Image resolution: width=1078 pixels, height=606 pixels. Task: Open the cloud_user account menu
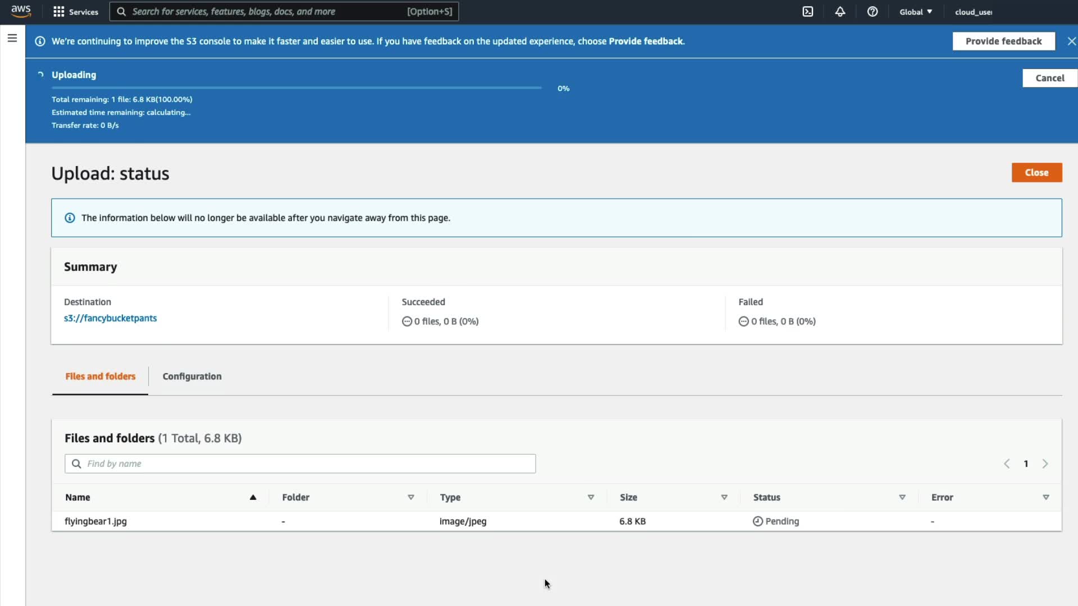[x=973, y=12]
